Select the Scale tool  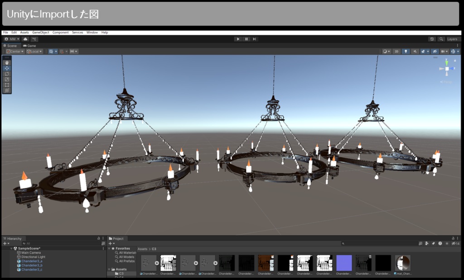pos(7,80)
